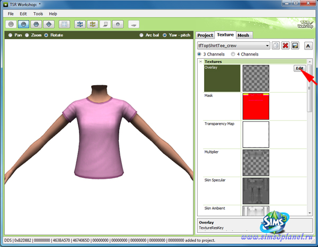
Task: Open the Tools menu
Action: 38,14
